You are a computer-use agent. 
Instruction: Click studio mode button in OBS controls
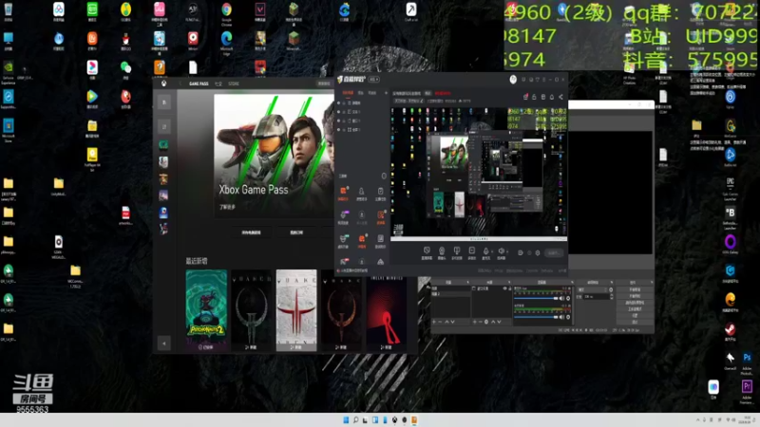(635, 309)
